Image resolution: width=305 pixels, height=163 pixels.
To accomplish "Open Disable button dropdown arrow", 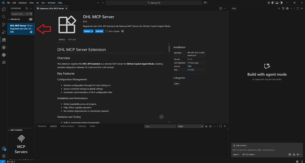I will 92,31.
